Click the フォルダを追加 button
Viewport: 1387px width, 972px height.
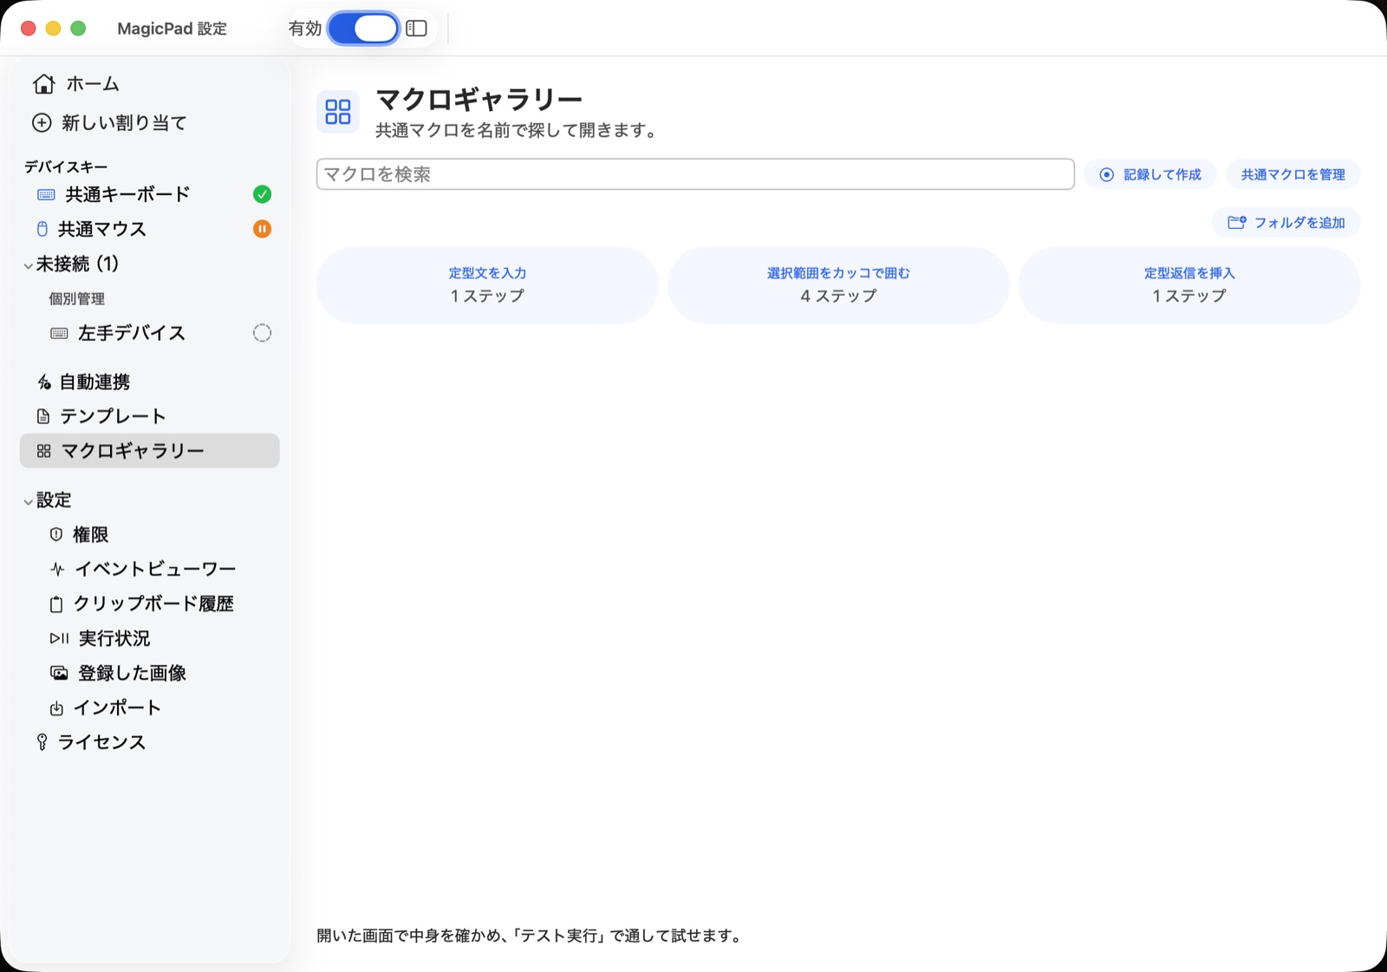click(1286, 223)
